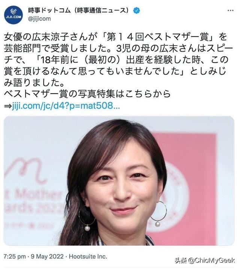
Task: Open the three-dot more options menu
Action: (x=231, y=10)
